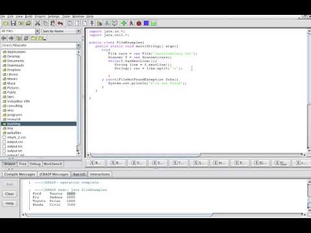311x233 pixels.
Task: Click the back arrow in file browser
Action: [x=4, y=38]
